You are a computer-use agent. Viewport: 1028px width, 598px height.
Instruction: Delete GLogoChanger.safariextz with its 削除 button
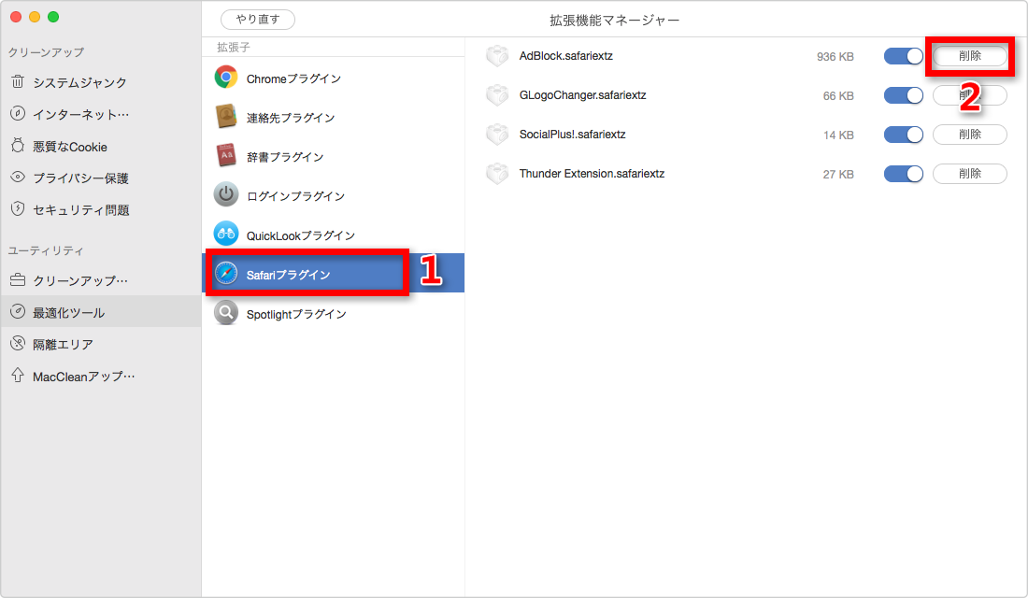pyautogui.click(x=970, y=95)
